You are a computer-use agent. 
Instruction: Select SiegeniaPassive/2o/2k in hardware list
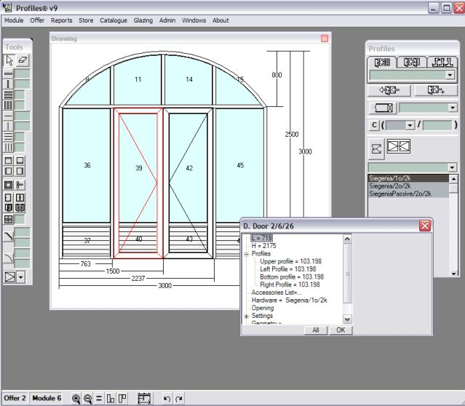[x=408, y=194]
